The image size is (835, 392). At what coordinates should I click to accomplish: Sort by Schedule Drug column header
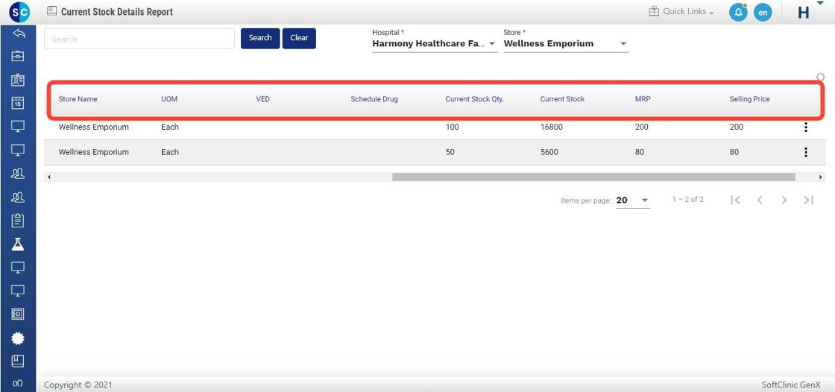[x=374, y=99]
